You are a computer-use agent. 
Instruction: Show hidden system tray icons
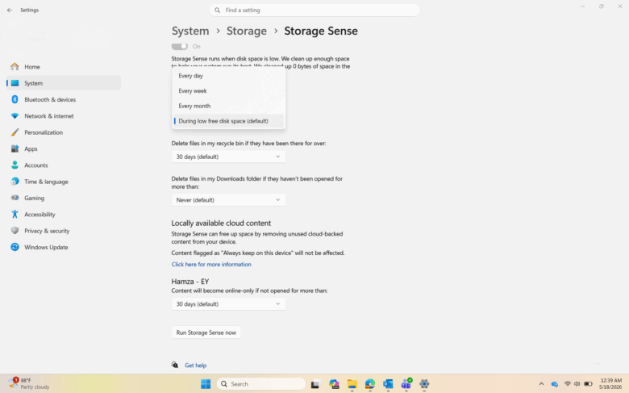(541, 384)
